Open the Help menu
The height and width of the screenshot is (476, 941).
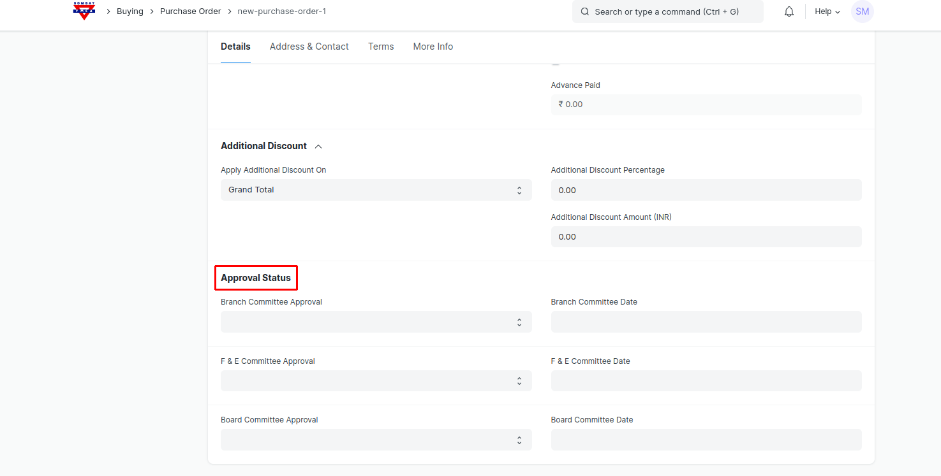point(827,11)
